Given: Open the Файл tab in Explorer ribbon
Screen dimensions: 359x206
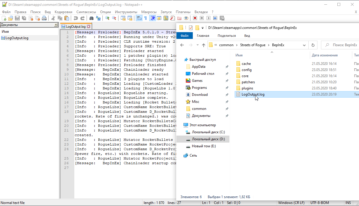Looking at the screenshot, I should click(185, 36).
